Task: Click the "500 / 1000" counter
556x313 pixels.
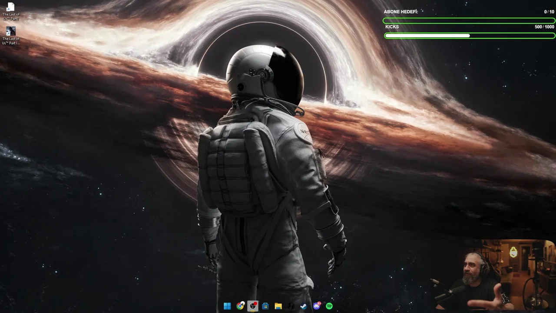Action: tap(544, 27)
